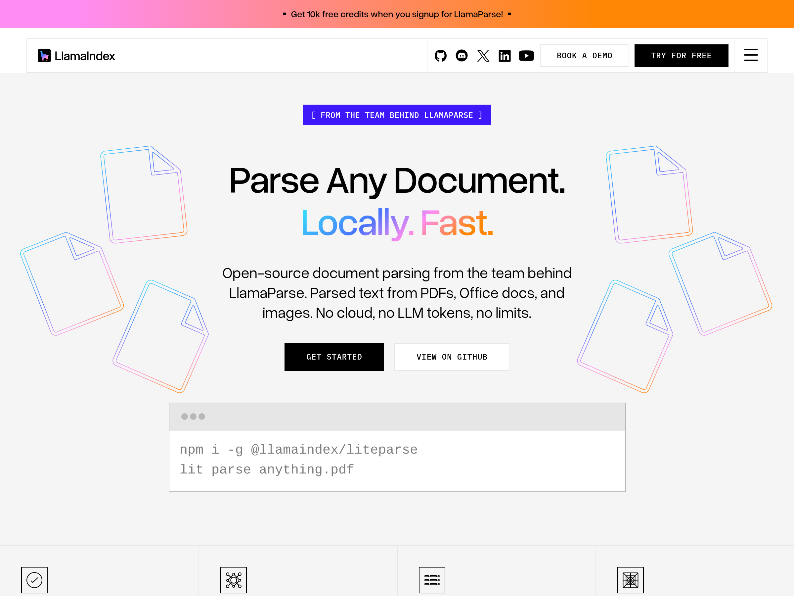The image size is (794, 596).
Task: Click the 'lit parse anything.pdf' command
Action: pos(267,470)
